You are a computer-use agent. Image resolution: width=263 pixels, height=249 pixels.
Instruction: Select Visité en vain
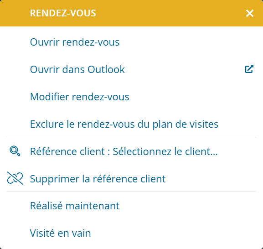click(131, 233)
